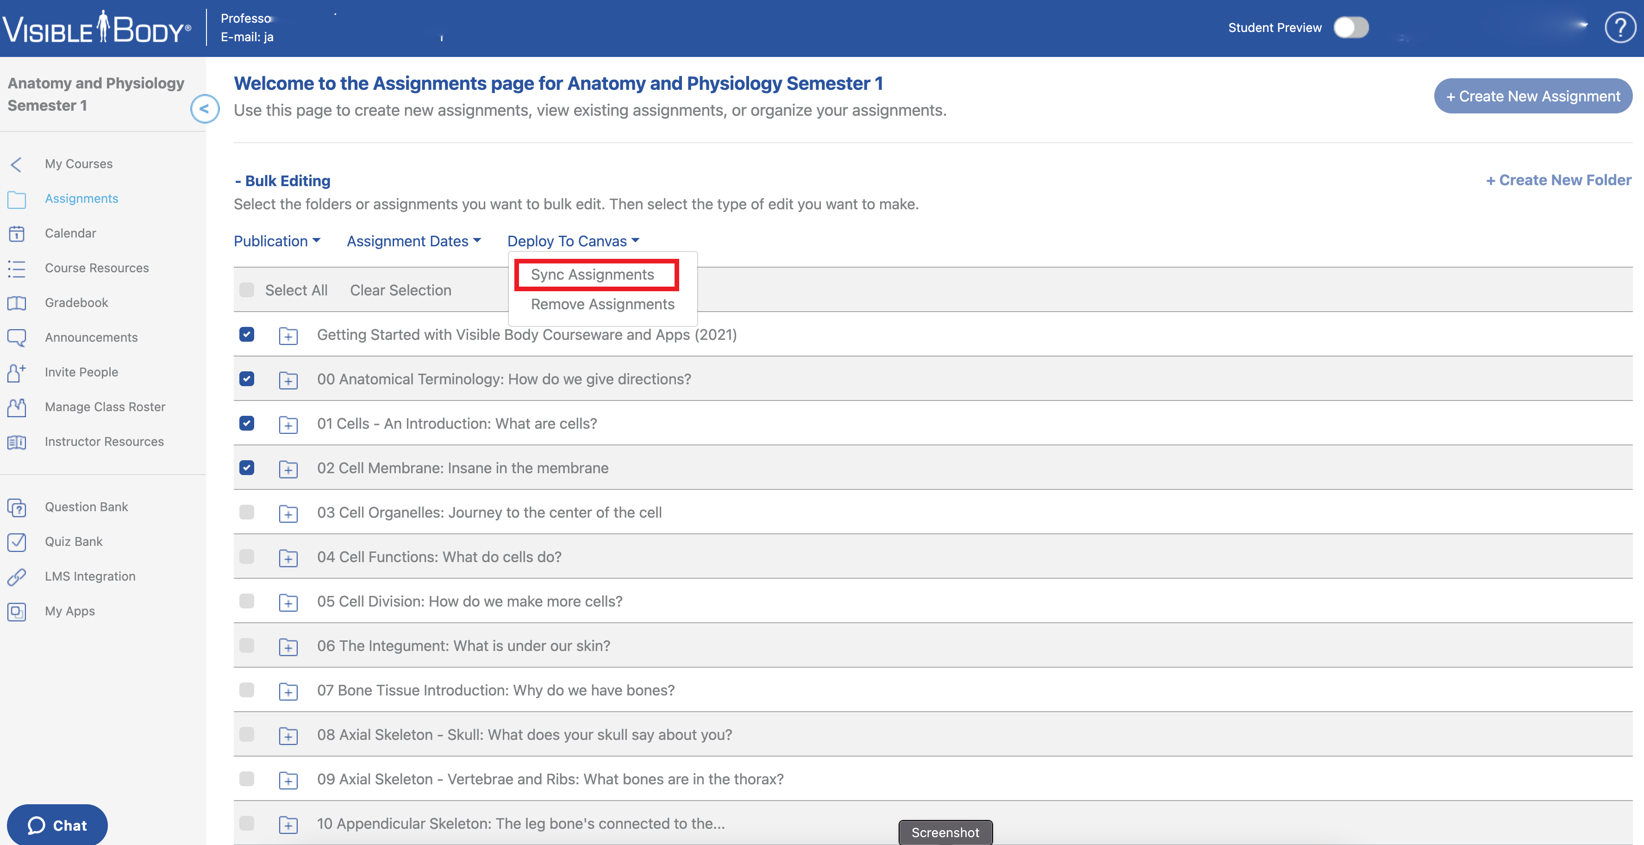1644x845 pixels.
Task: Open the Quiz Bank
Action: [x=74, y=541]
